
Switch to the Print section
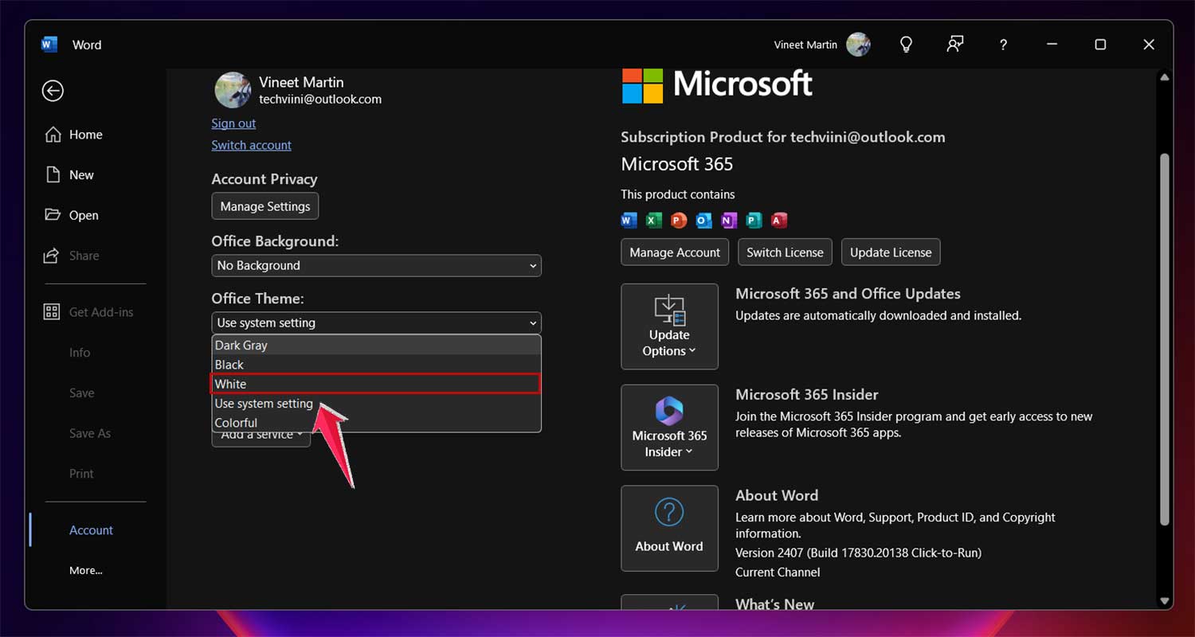pyautogui.click(x=81, y=473)
